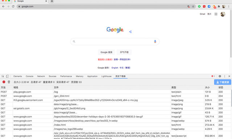Click the 下载资源 download button
Image resolution: width=232 pixels, height=139 pixels.
[x=223, y=82]
